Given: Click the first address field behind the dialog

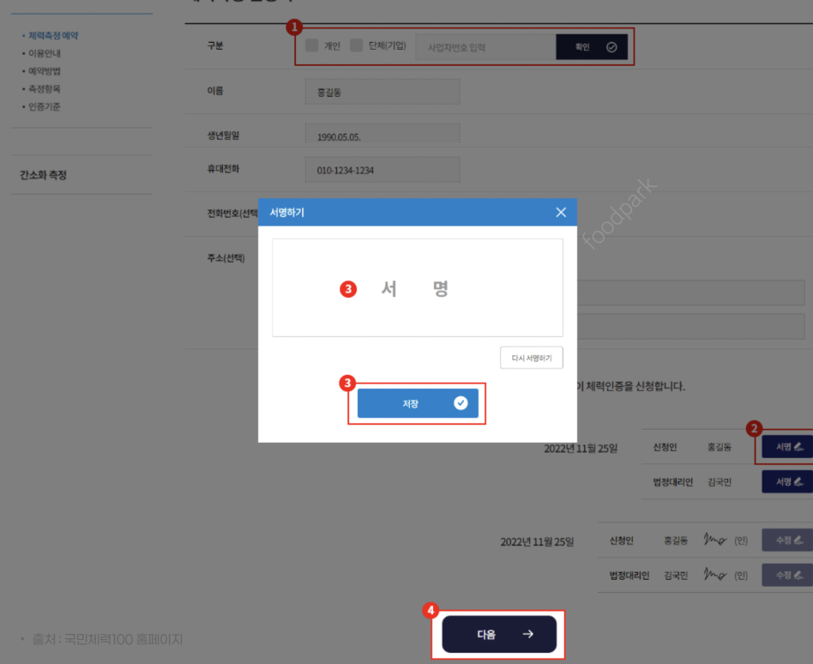Looking at the screenshot, I should 690,293.
